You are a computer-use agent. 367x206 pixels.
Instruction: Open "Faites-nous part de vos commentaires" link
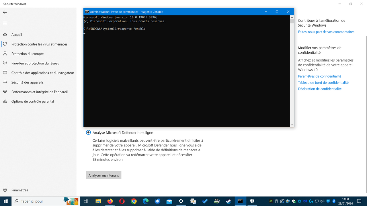(x=326, y=32)
